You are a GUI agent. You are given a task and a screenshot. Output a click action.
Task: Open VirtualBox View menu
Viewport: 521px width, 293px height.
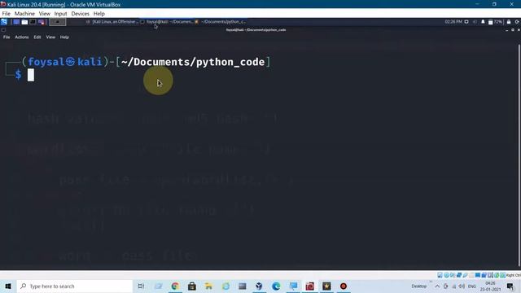45,14
